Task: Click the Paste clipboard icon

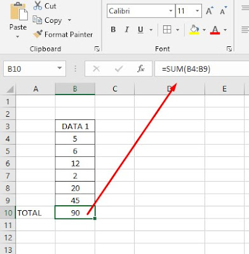Action: pos(18,11)
